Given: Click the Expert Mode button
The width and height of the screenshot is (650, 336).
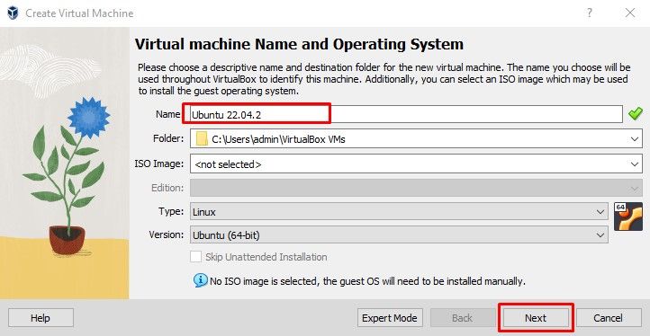Looking at the screenshot, I should point(390,318).
